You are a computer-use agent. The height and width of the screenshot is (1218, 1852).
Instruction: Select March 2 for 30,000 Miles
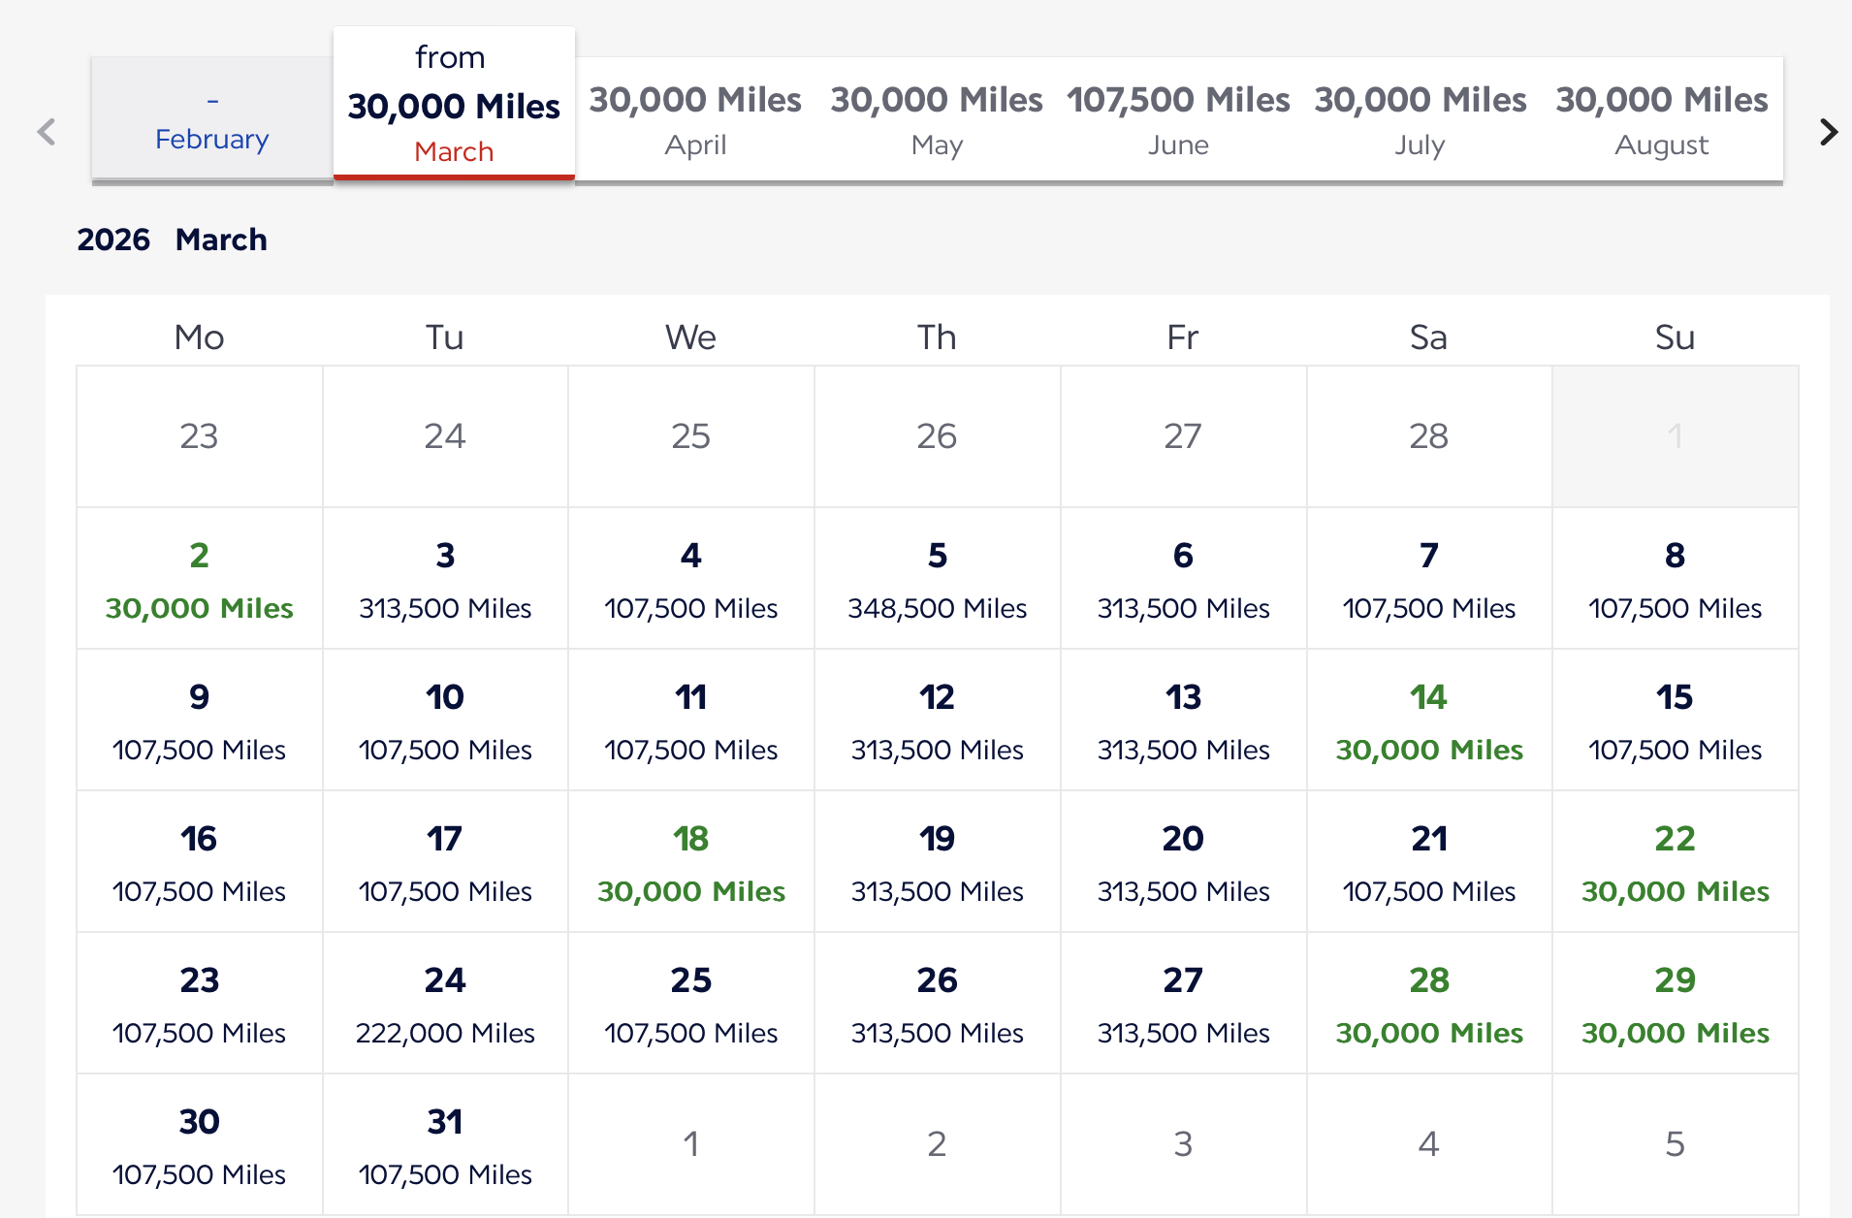point(199,579)
